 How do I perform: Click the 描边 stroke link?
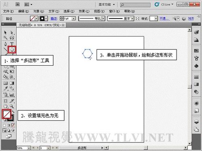pyautogui.click(x=54, y=19)
